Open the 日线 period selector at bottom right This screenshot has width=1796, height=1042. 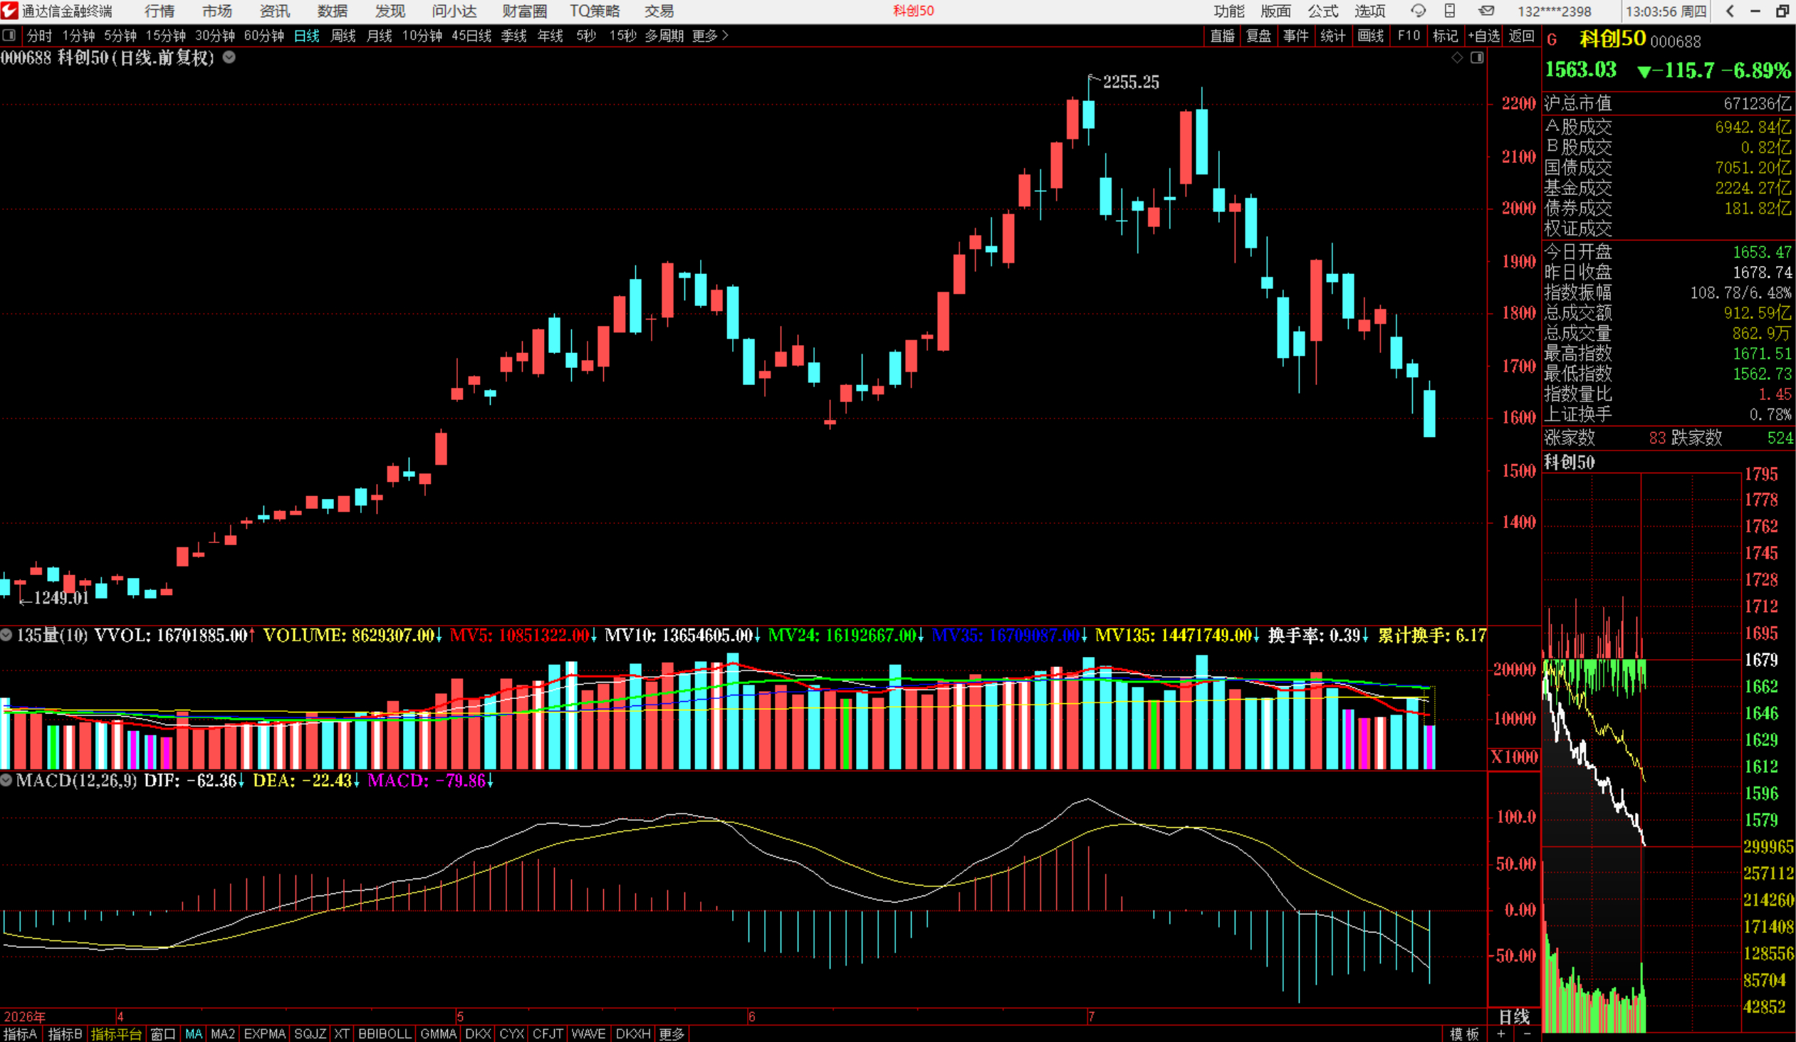(x=1515, y=1016)
